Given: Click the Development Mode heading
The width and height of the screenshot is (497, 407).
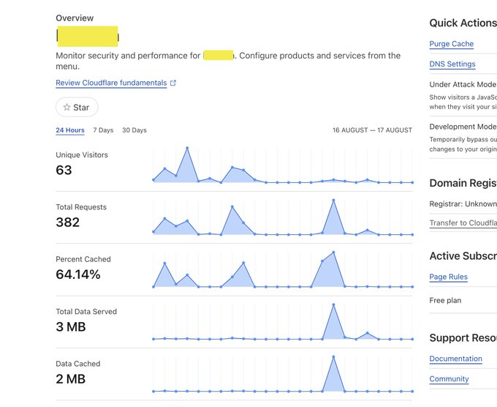Looking at the screenshot, I should (463, 127).
